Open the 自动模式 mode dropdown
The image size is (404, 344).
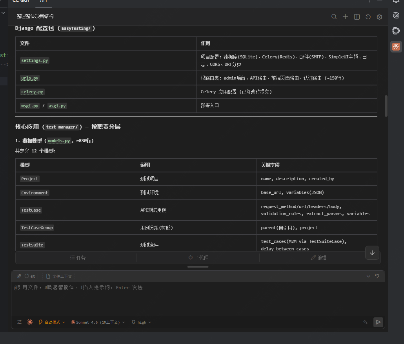[x=51, y=322]
